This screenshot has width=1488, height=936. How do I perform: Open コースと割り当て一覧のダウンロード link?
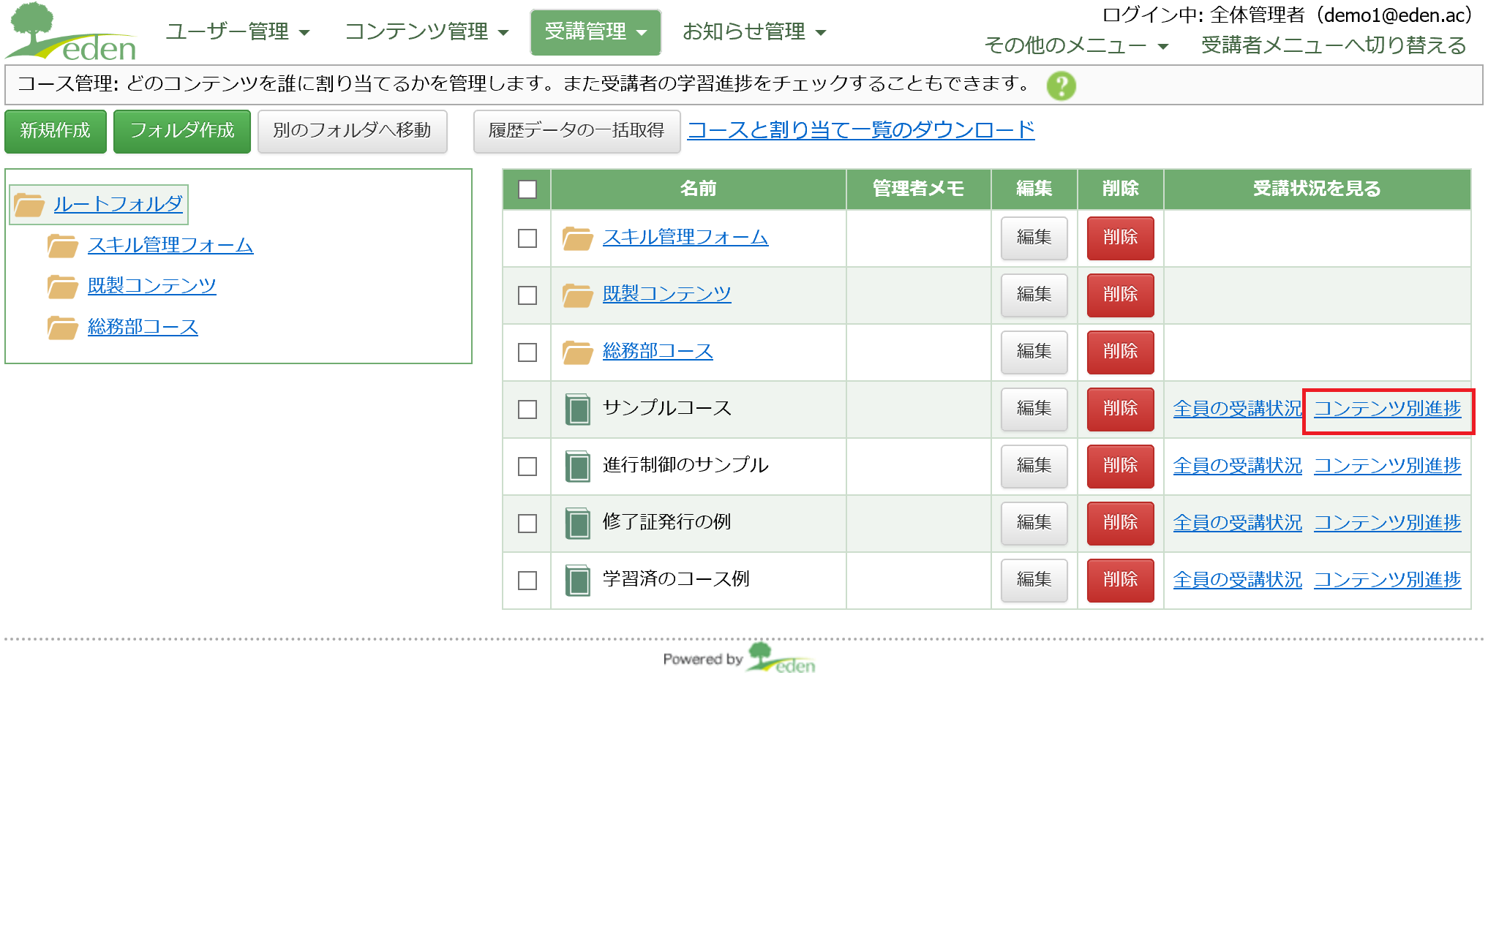click(x=860, y=130)
